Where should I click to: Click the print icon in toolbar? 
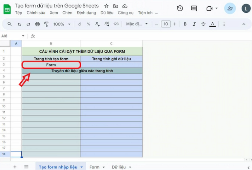coord(37,24)
